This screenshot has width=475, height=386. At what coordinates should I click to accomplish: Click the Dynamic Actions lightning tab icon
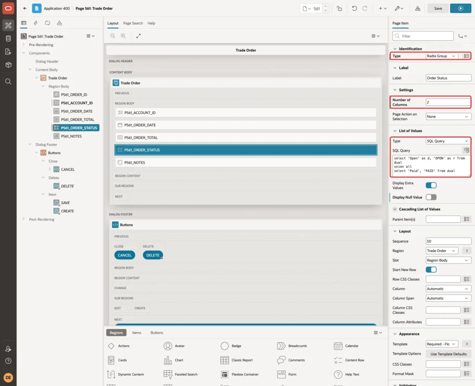(x=35, y=23)
